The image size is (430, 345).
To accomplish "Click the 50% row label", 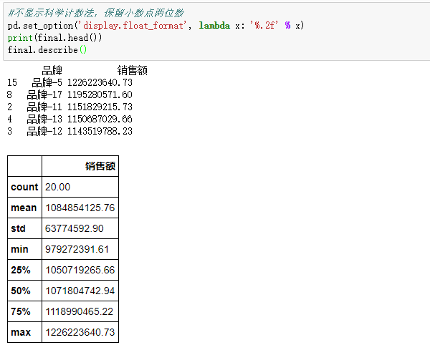I will 21,291.
